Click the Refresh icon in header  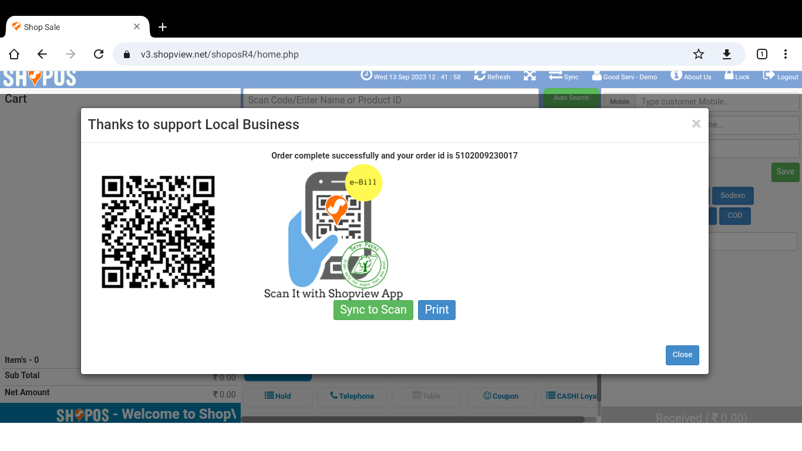coord(480,76)
